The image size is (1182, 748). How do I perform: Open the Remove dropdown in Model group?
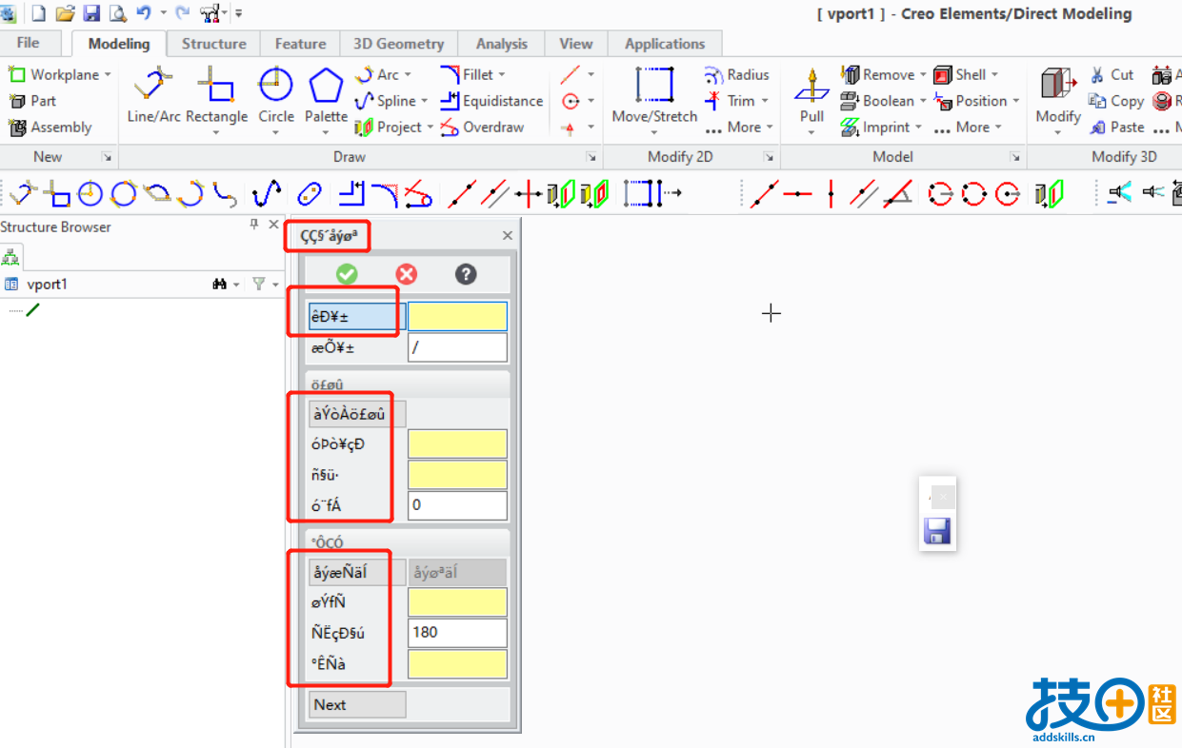point(923,74)
